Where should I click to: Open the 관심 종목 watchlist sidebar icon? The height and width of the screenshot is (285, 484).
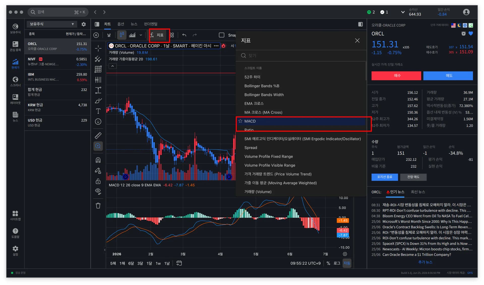pos(15,46)
